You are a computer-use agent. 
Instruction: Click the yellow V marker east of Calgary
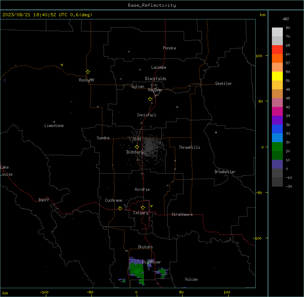pyautogui.click(x=151, y=206)
